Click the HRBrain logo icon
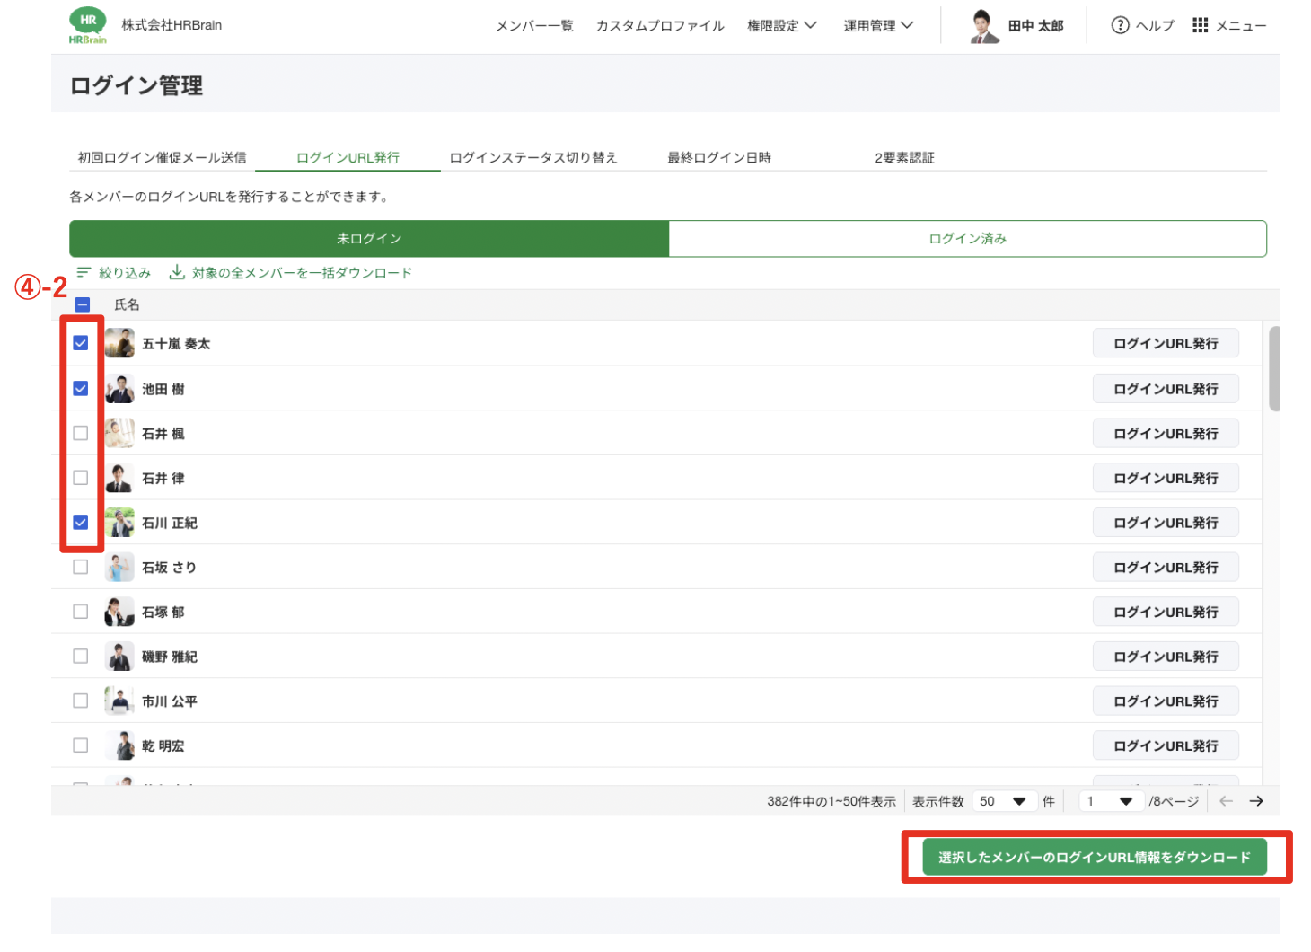The image size is (1311, 952). [87, 25]
